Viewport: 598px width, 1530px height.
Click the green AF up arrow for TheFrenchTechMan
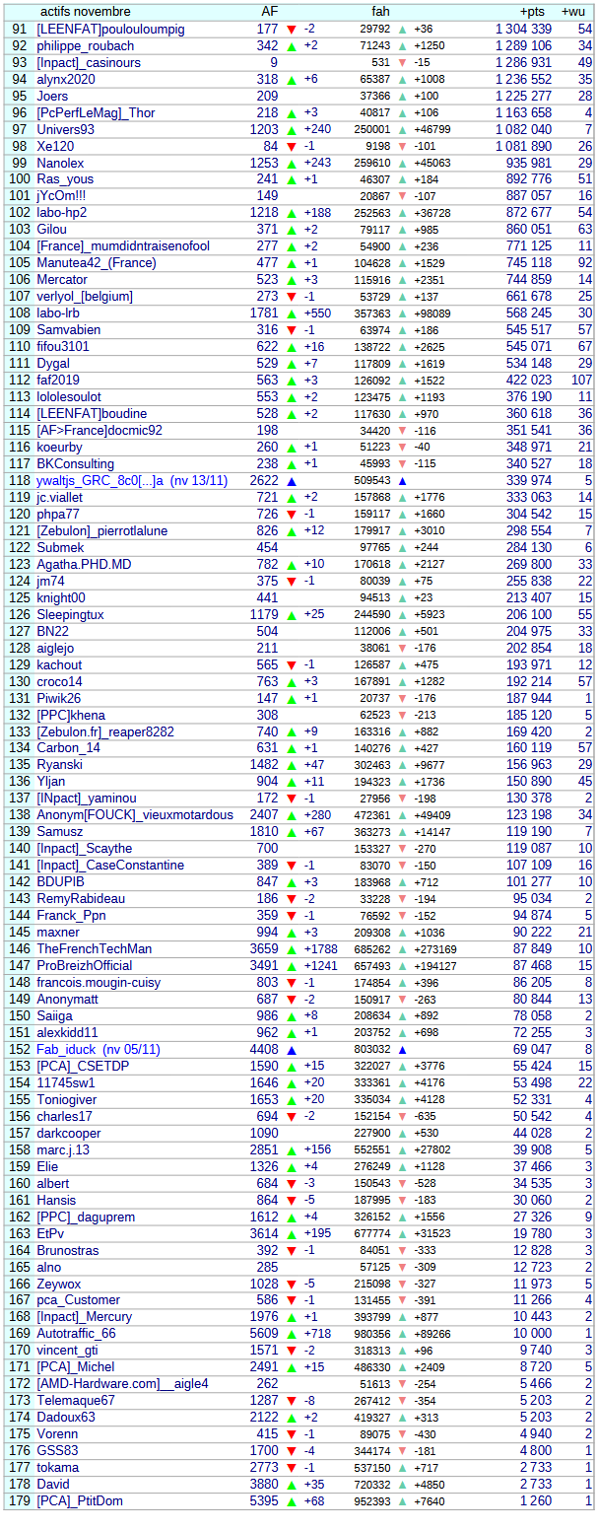point(292,949)
